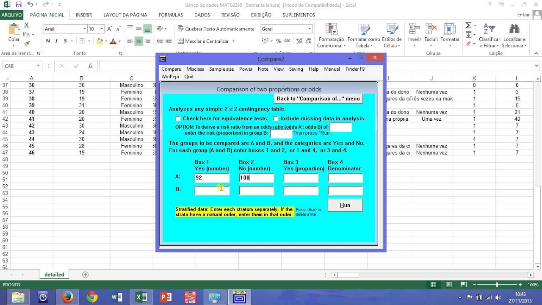Click the decrease indent icon
Screen dimensions: 542x305
160,41
